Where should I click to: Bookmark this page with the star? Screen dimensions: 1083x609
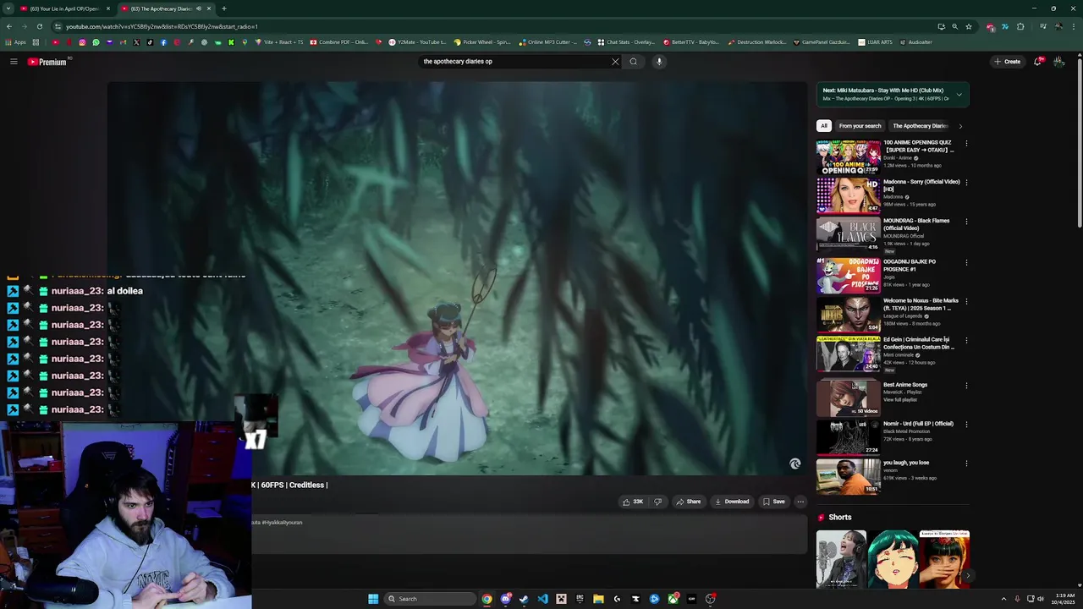coord(969,26)
